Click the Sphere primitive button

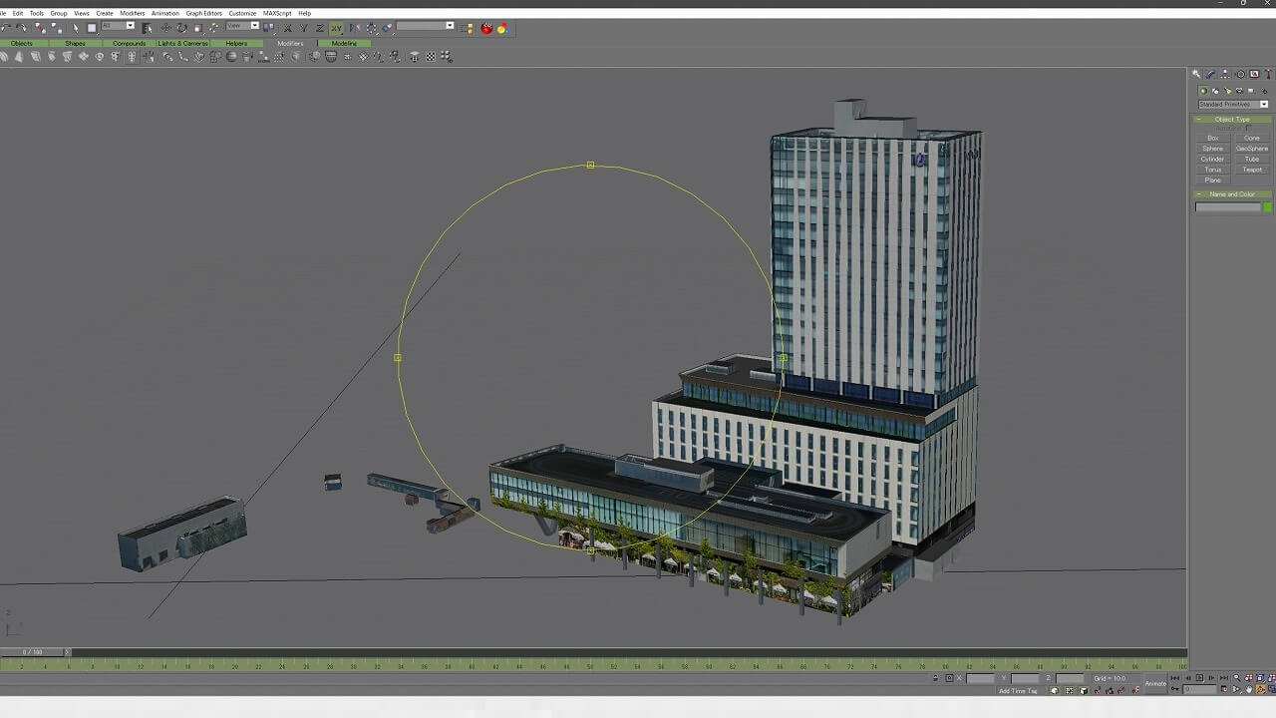1212,149
